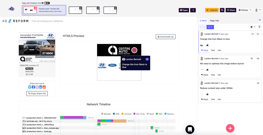Open search with the magnifier icon
Image resolution: width=263 pixels, height=135 pixels.
(x=222, y=10)
